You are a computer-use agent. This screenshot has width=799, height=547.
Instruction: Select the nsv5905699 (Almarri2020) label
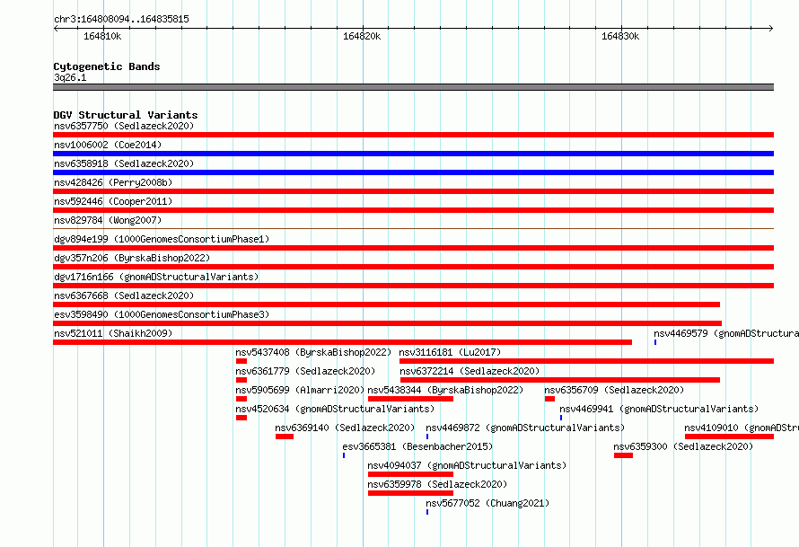[300, 390]
